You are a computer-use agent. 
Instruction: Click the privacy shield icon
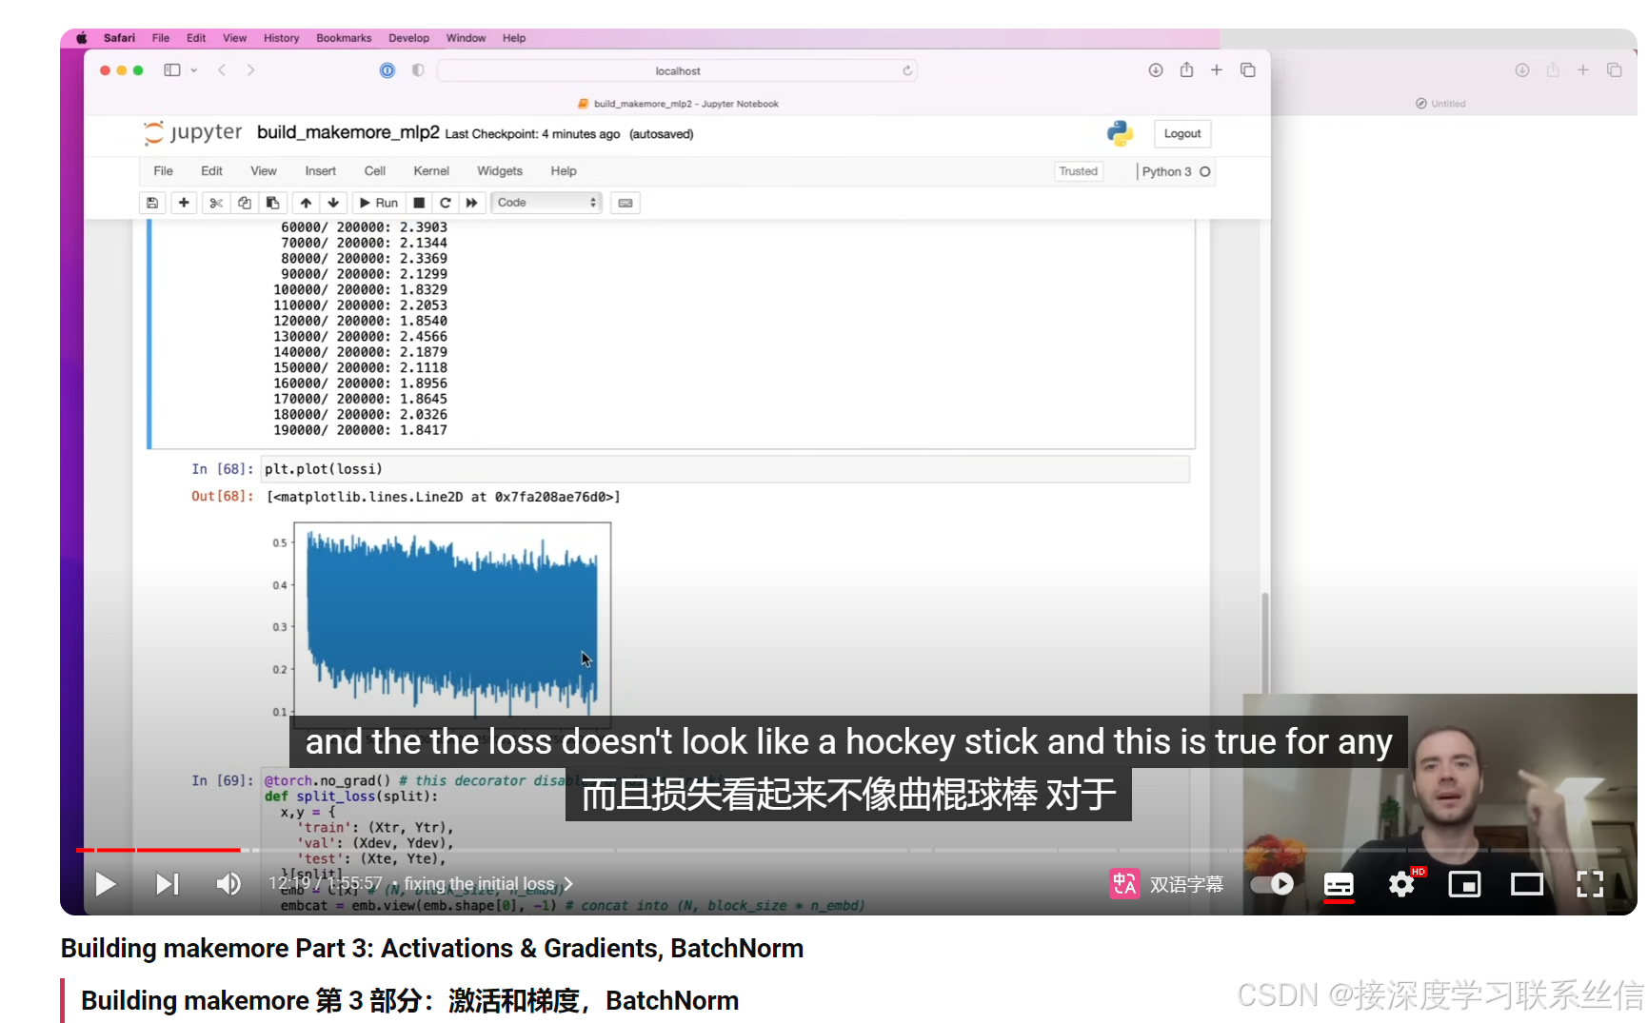coord(418,70)
